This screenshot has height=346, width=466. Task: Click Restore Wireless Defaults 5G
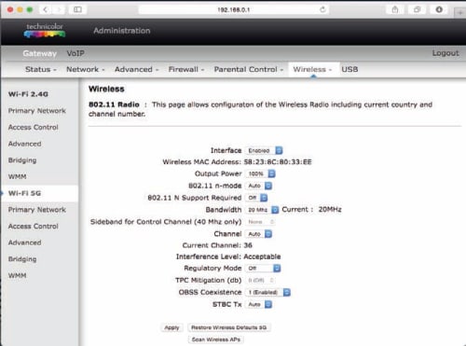tap(229, 327)
